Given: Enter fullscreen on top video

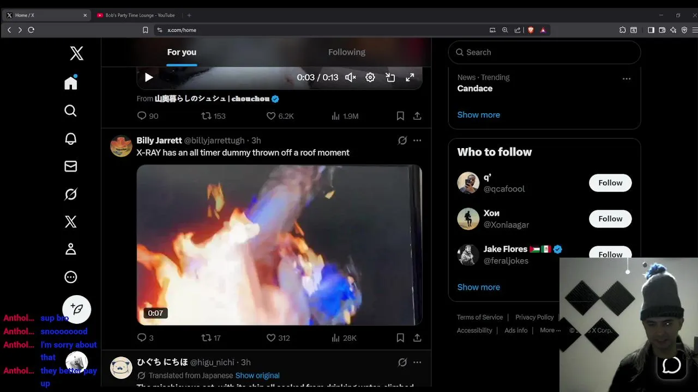Looking at the screenshot, I should [x=410, y=77].
